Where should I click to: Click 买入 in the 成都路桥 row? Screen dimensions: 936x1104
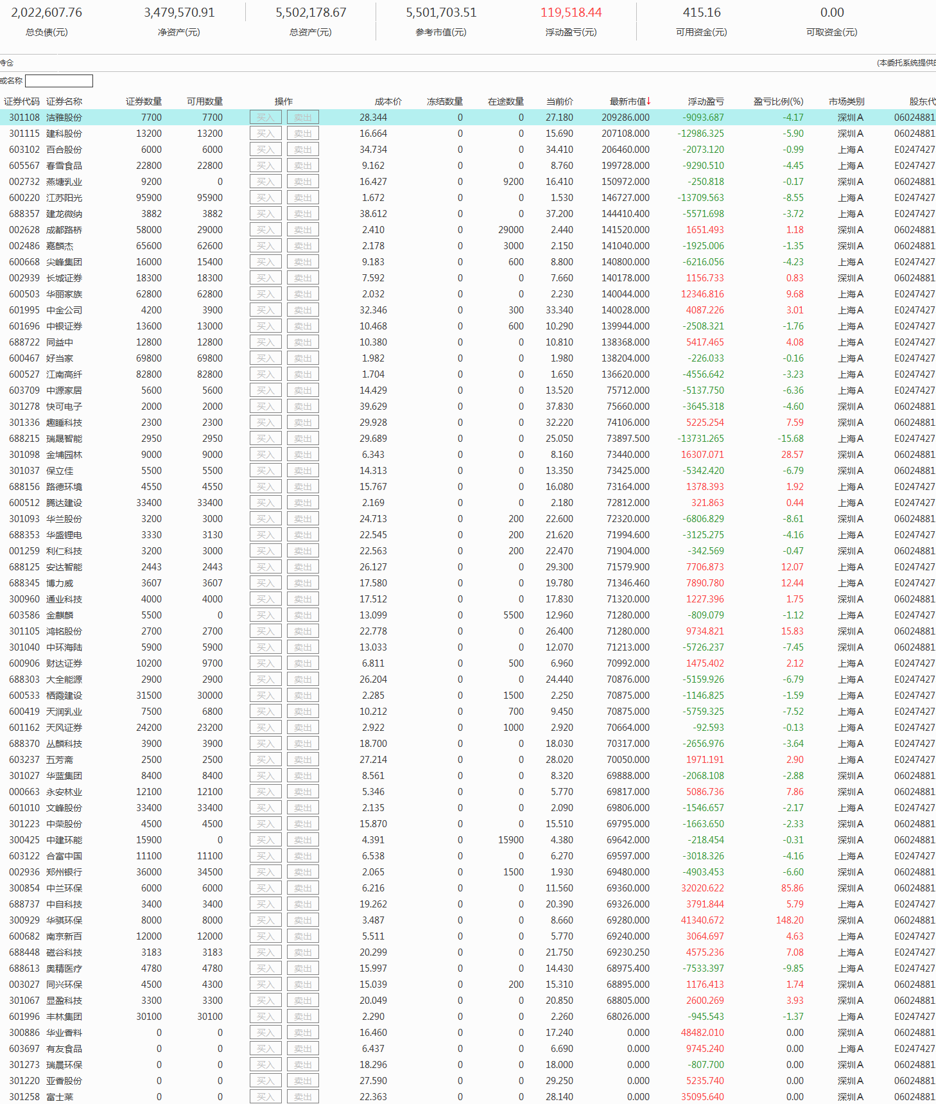(266, 230)
